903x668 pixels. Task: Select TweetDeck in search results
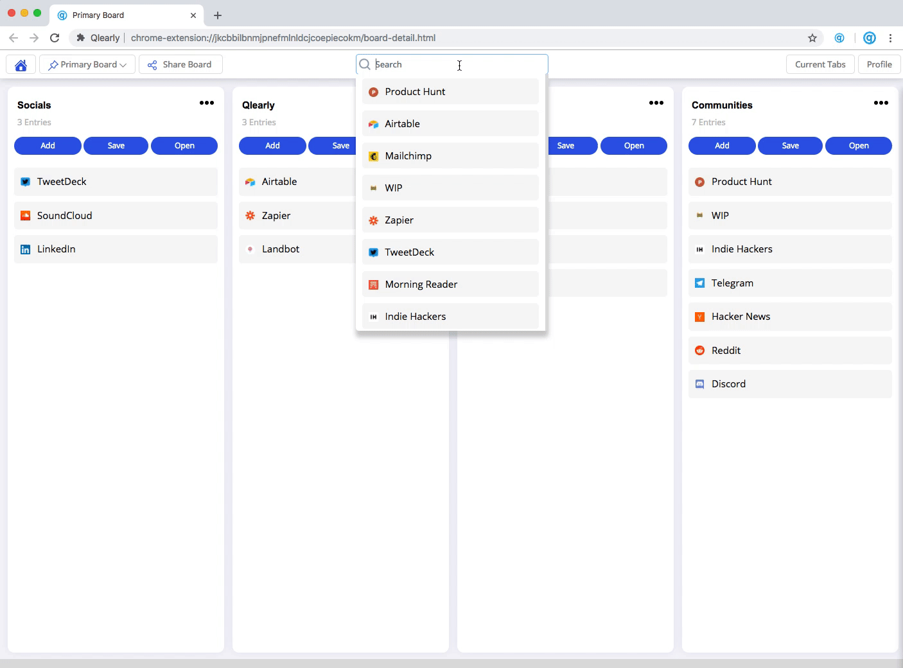pyautogui.click(x=450, y=252)
